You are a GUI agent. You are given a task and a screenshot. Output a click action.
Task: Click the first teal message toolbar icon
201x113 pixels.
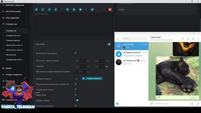(x=36, y=9)
